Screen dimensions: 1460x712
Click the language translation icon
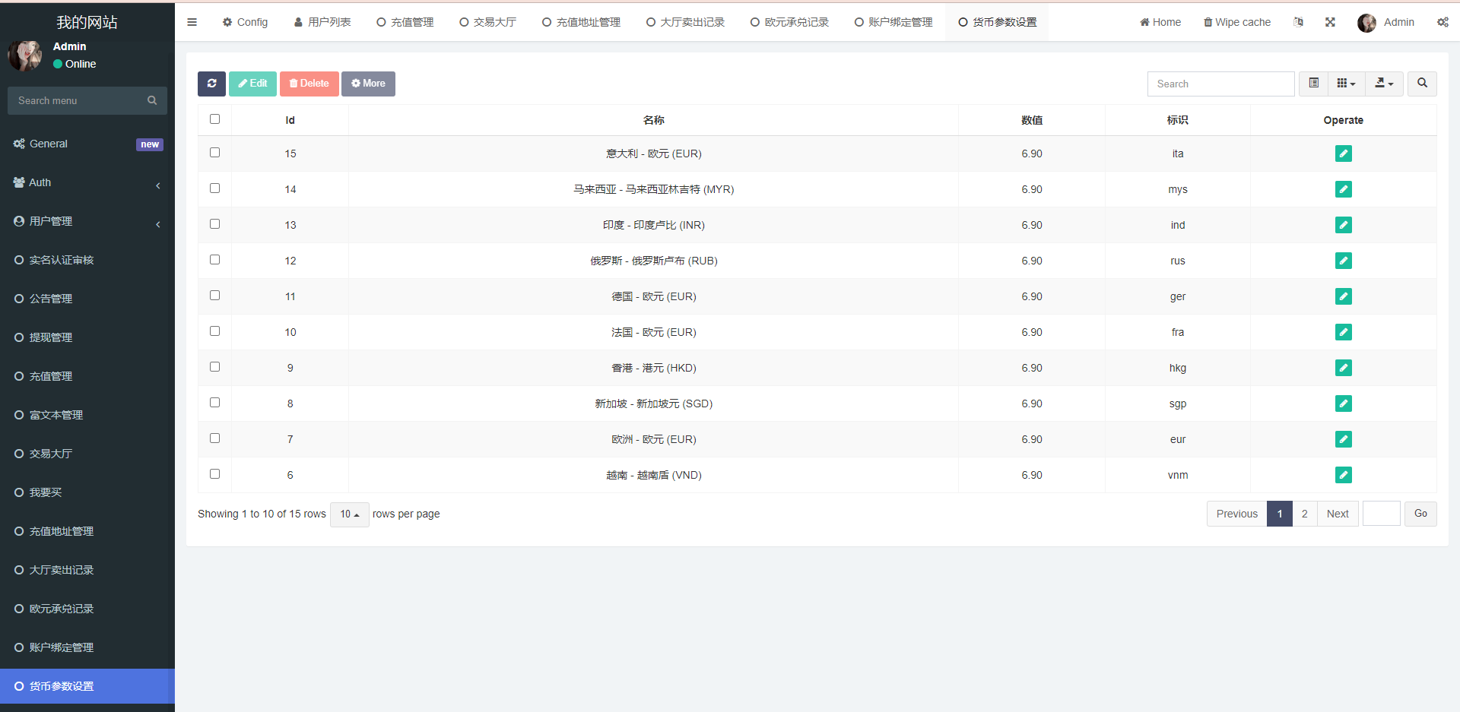click(1298, 22)
